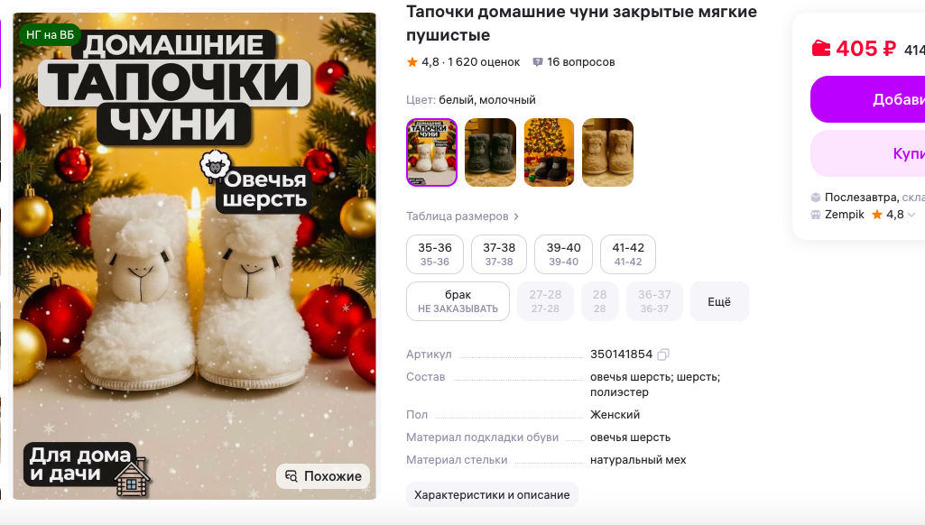
Task: Select size 35-36
Action: (x=435, y=254)
